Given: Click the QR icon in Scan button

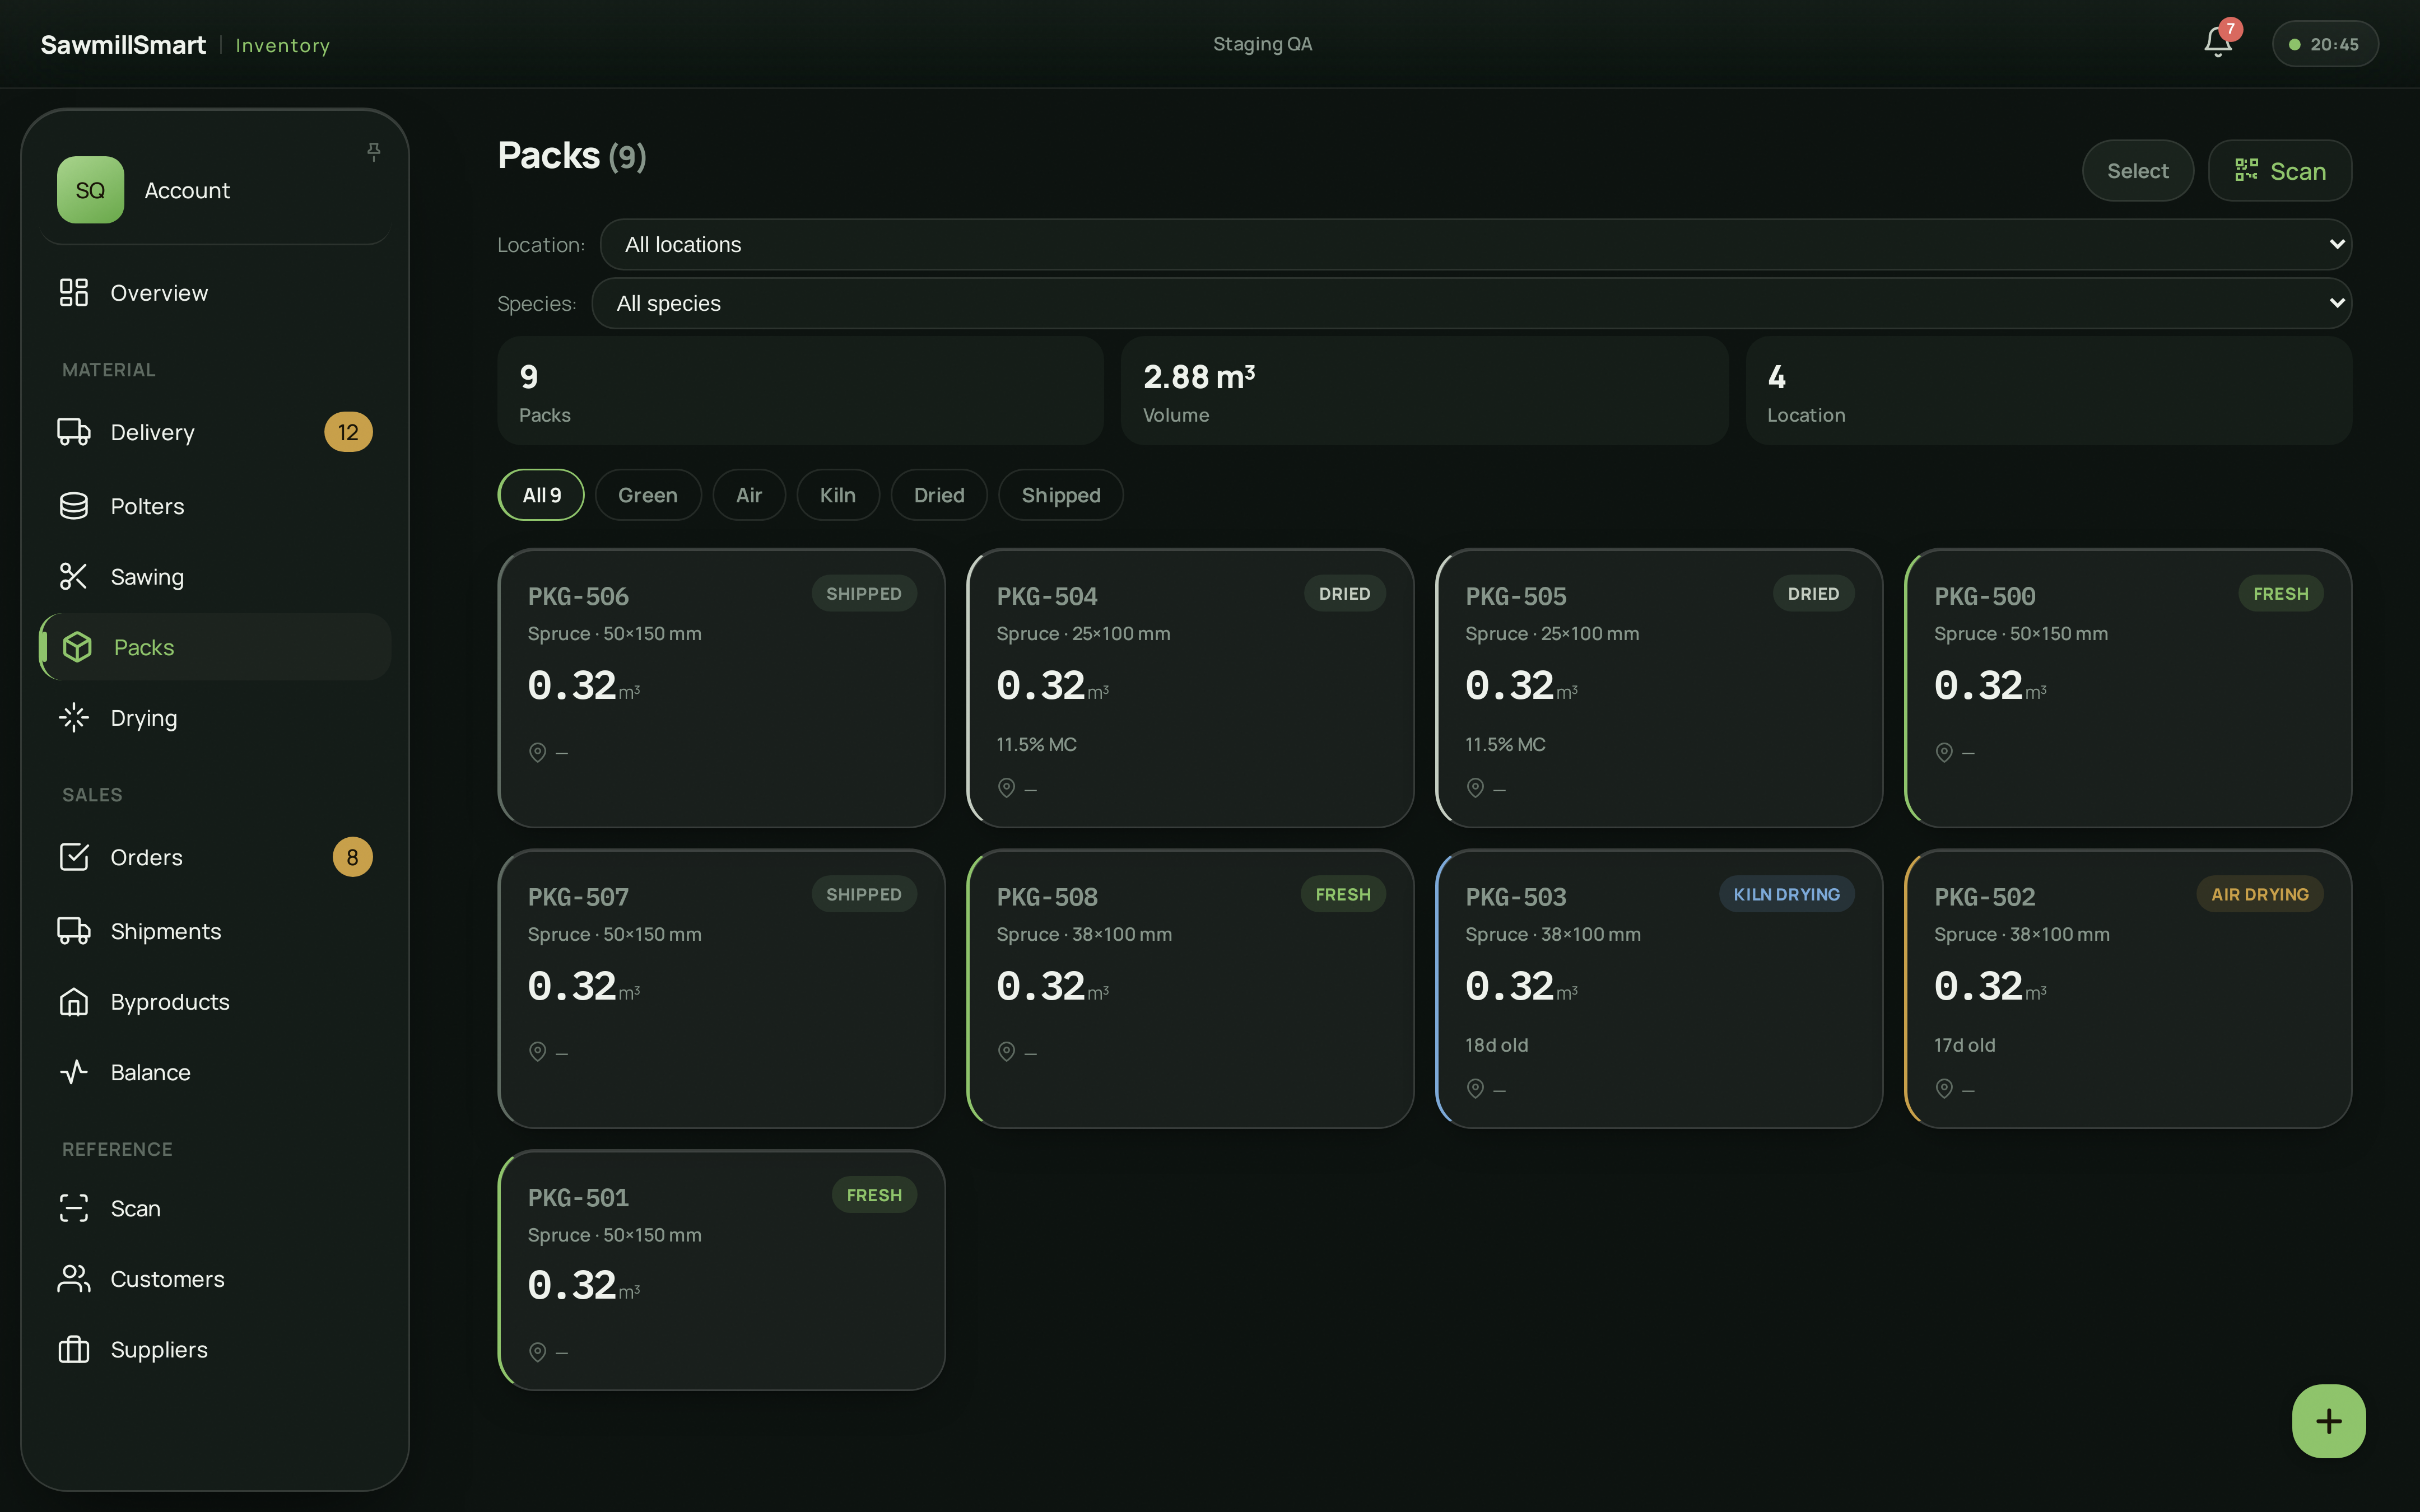Looking at the screenshot, I should [2246, 171].
